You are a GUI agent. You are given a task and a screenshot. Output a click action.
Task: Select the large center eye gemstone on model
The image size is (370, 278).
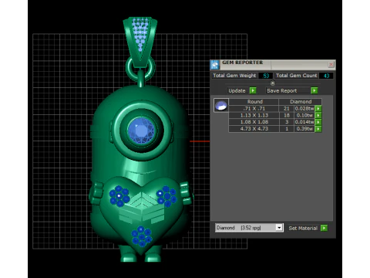pyautogui.click(x=141, y=131)
